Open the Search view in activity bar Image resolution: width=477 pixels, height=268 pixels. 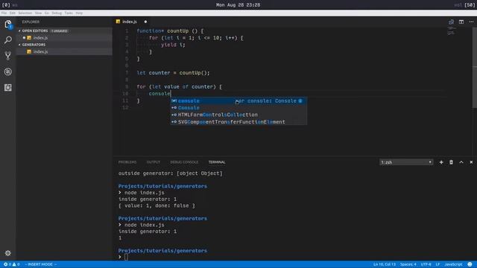point(8,39)
